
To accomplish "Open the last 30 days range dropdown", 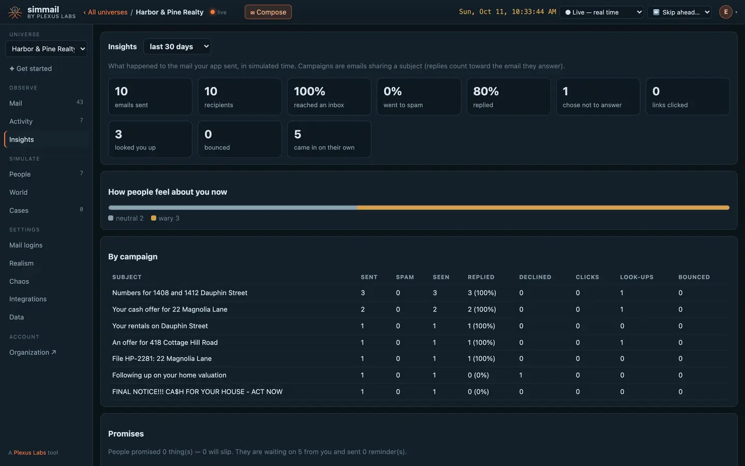I will click(x=177, y=47).
